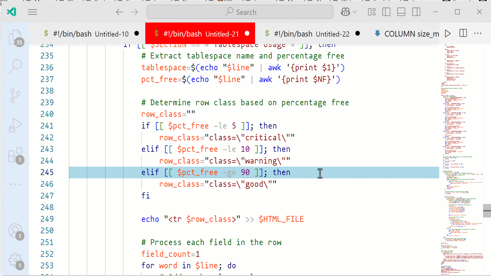The width and height of the screenshot is (491, 276).
Task: Expand additional views ellipsis in activity bar
Action: pos(15,184)
